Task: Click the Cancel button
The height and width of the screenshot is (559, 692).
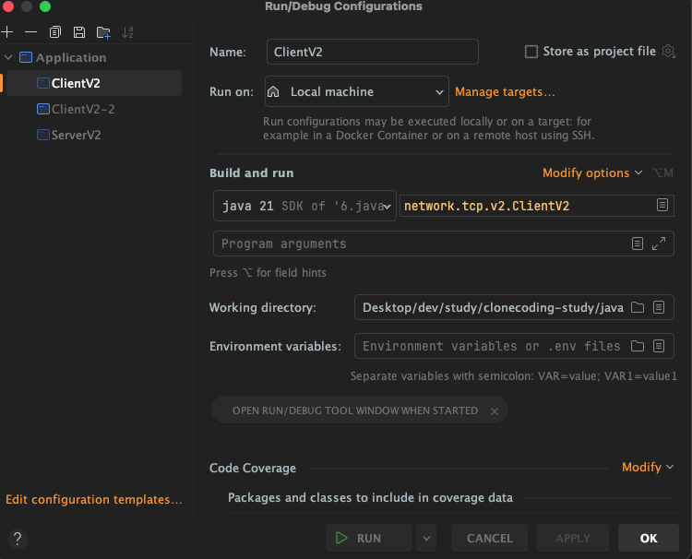Action: tap(489, 539)
